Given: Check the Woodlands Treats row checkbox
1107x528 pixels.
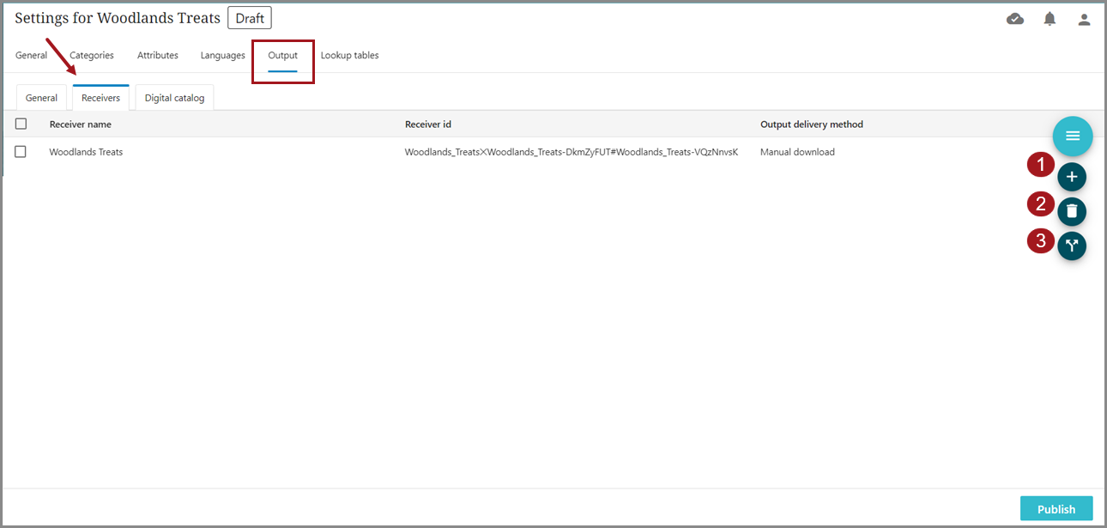Looking at the screenshot, I should 21,152.
